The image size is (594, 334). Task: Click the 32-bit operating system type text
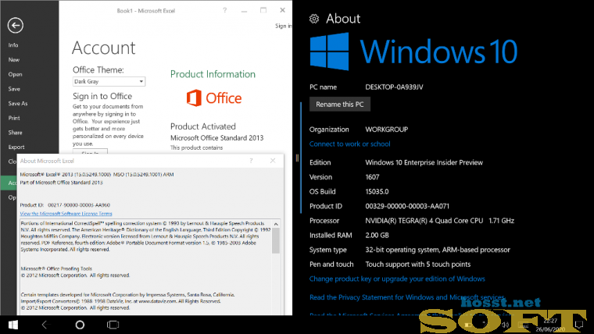(x=438, y=250)
